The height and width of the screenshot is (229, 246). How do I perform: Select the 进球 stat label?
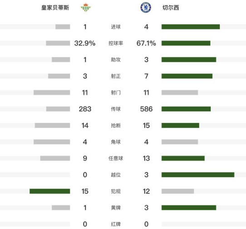116,27
